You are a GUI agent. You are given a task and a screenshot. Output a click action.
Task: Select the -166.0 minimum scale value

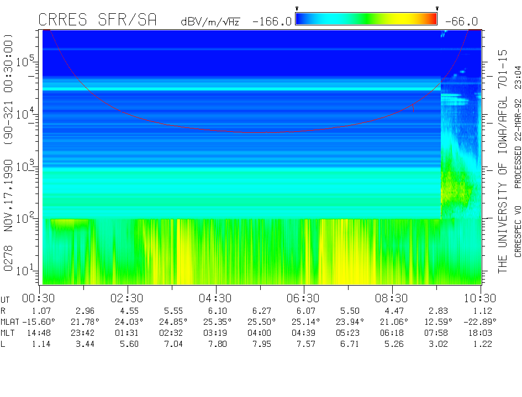coord(272,22)
